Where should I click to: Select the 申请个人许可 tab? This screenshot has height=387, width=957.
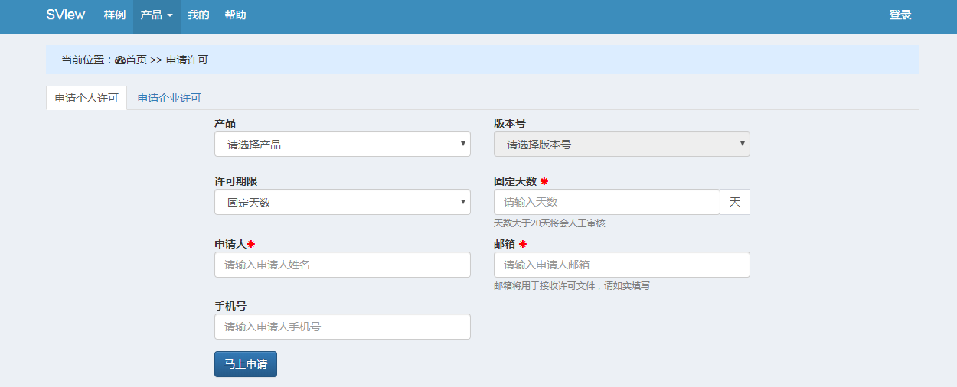point(87,98)
